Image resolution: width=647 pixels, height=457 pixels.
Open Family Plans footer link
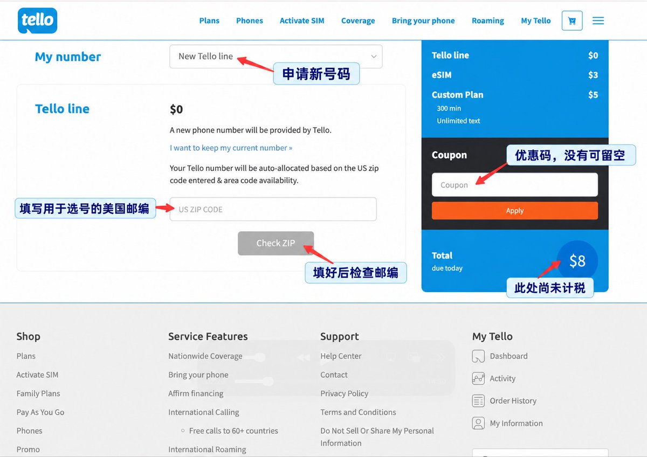click(x=38, y=393)
